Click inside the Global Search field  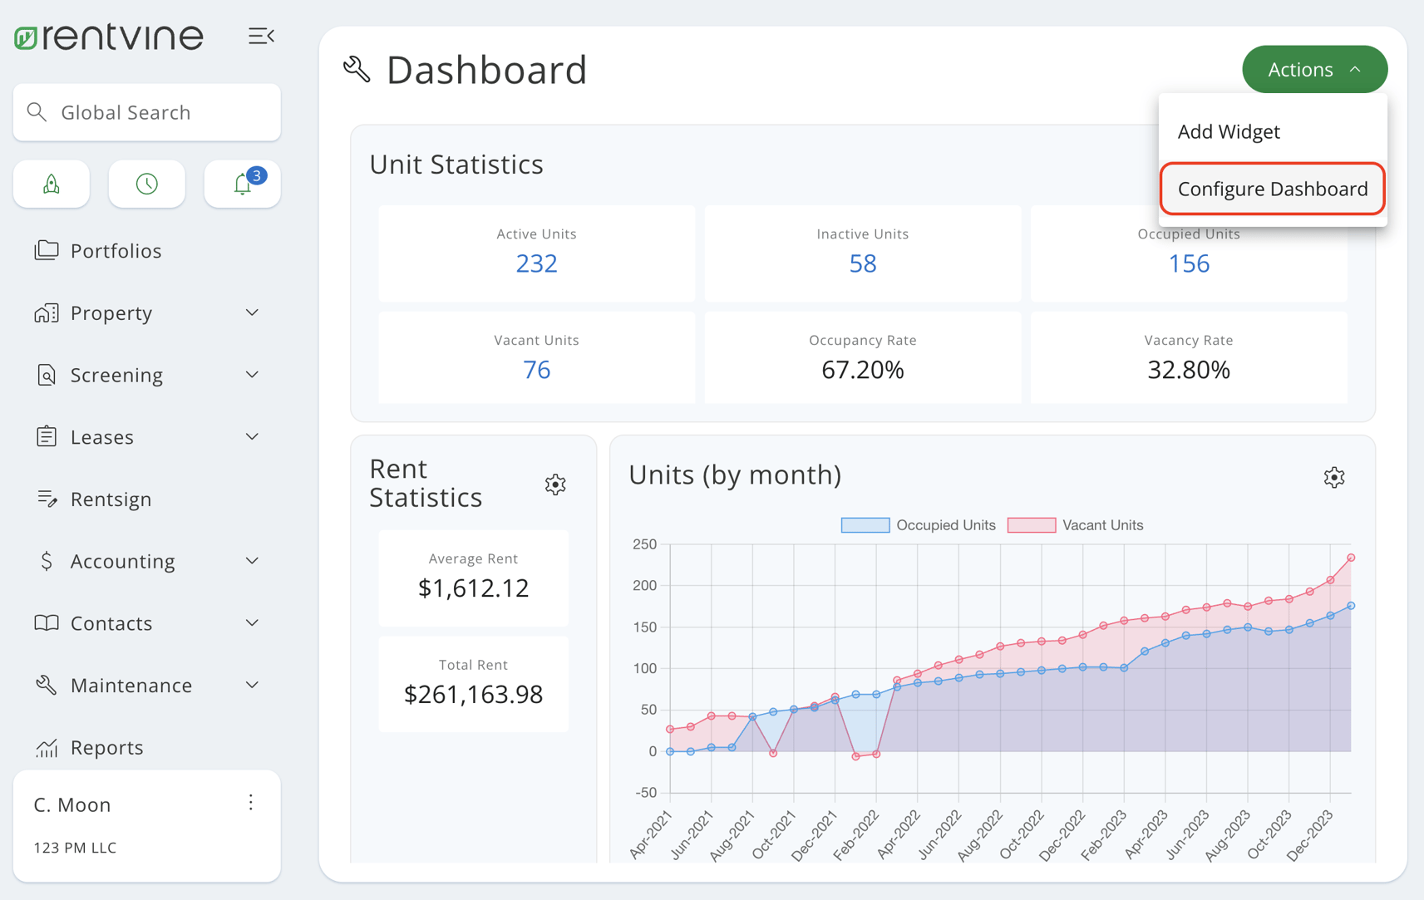coord(146,112)
